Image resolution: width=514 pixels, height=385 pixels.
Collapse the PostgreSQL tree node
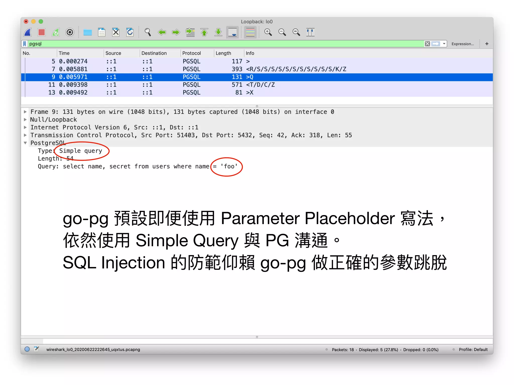(x=25, y=143)
